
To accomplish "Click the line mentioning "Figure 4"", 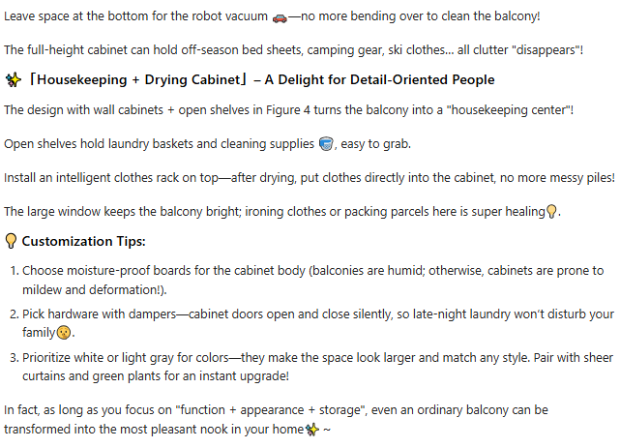I will tap(288, 110).
